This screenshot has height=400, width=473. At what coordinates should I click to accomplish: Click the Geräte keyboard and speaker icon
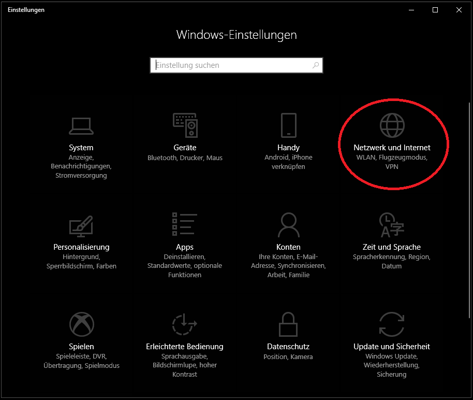point(185,125)
